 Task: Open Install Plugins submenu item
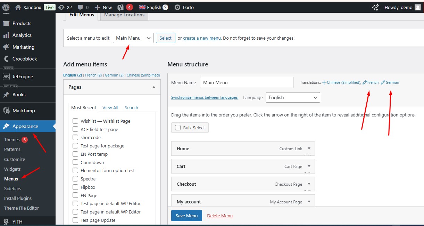coord(18,198)
